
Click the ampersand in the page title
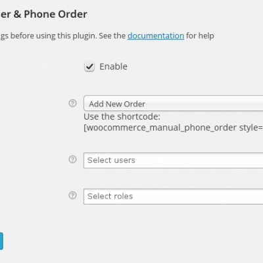(x=18, y=14)
